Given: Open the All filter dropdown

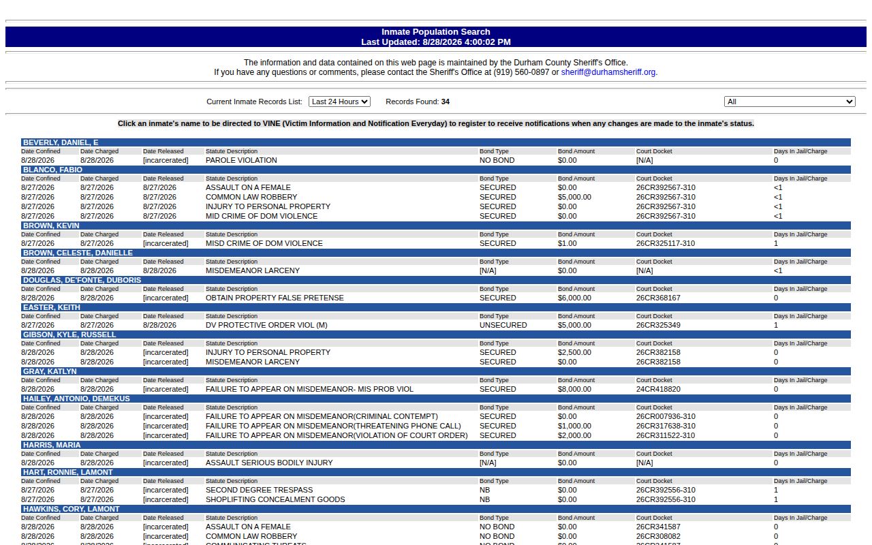Looking at the screenshot, I should (790, 102).
